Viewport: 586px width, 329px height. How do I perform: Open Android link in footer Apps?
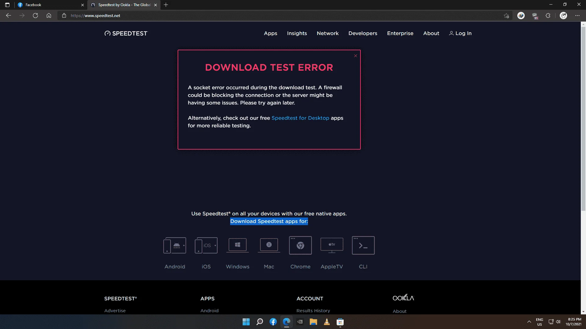[209, 311]
